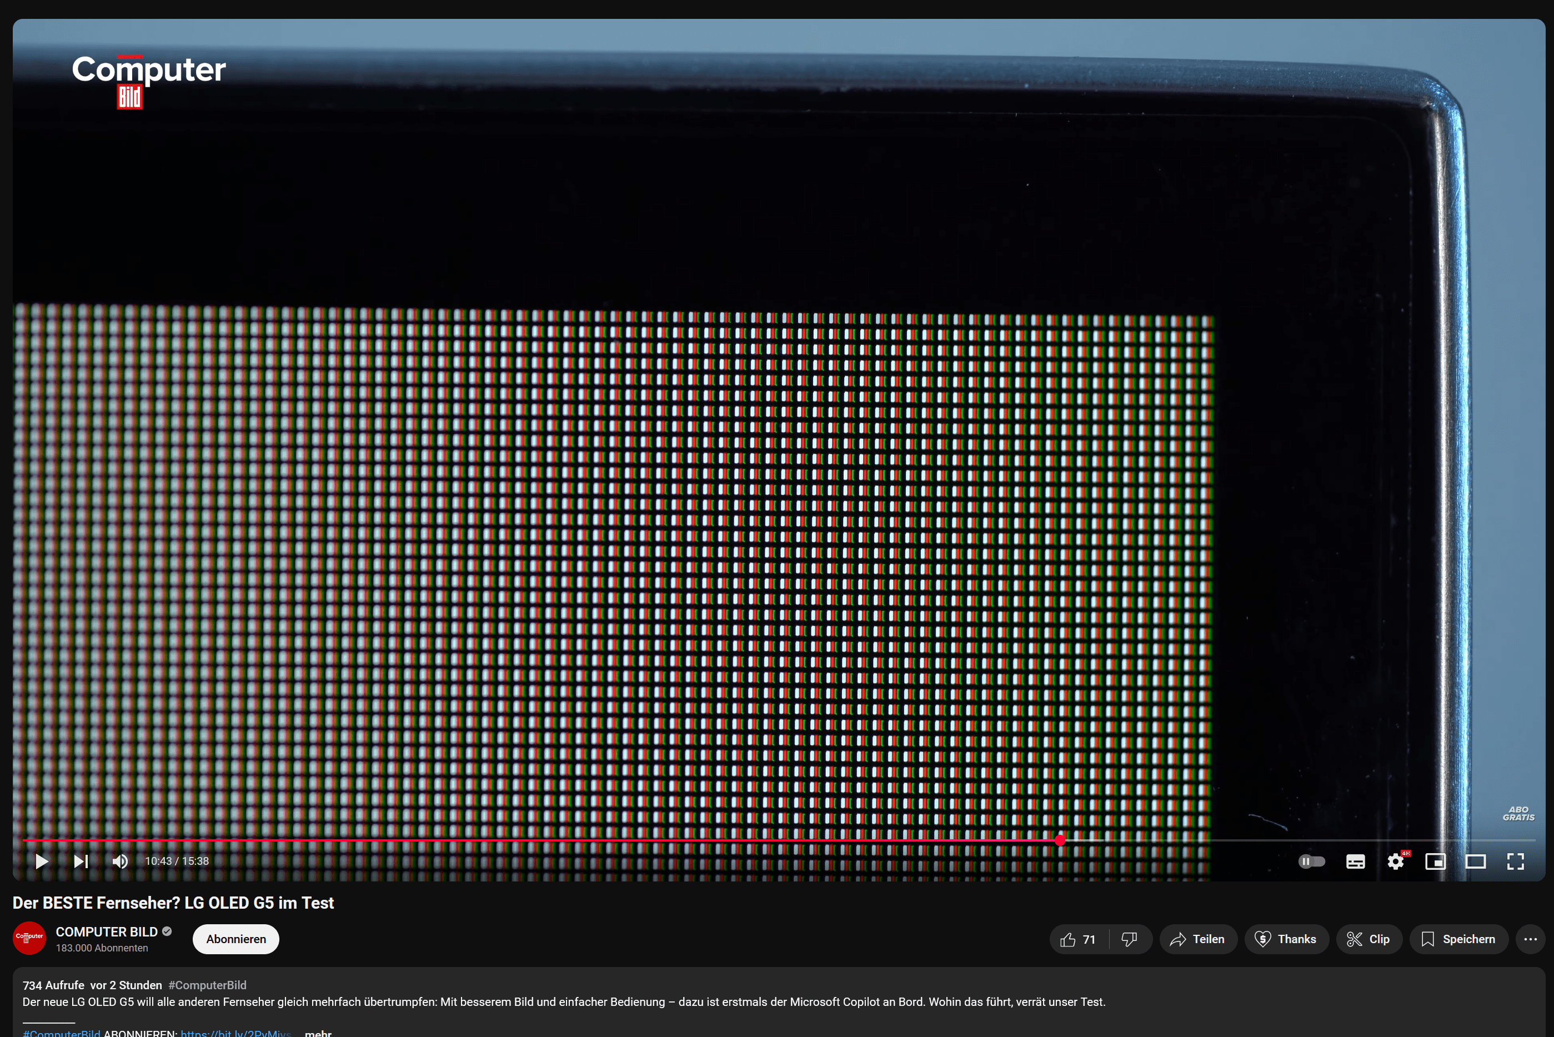Expand the description with mehr
Image resolution: width=1554 pixels, height=1037 pixels.
coord(318,1033)
